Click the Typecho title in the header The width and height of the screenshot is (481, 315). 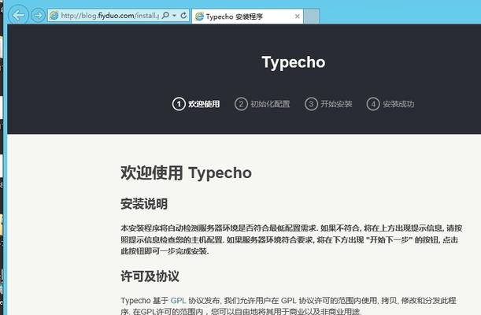[x=294, y=62]
